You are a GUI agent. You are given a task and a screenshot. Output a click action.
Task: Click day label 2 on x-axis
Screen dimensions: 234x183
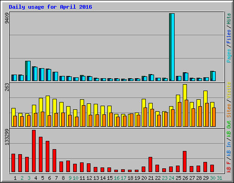click(22, 178)
